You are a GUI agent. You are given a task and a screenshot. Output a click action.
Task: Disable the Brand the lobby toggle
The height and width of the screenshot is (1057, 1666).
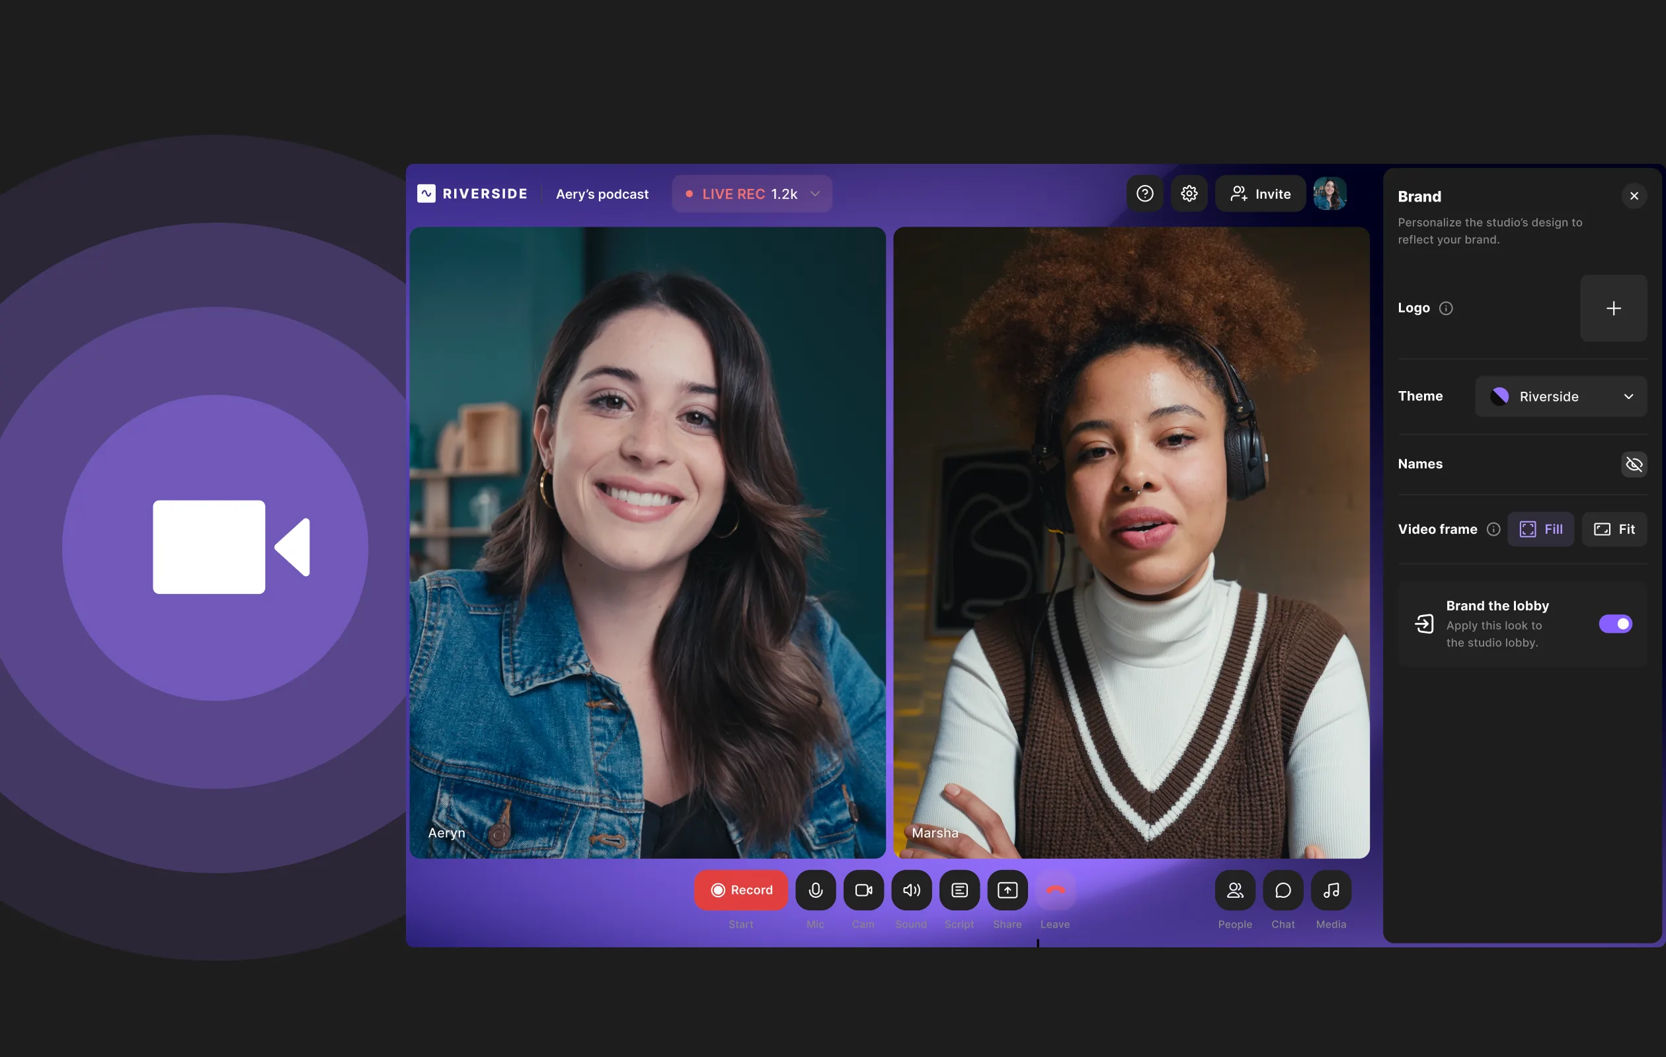pos(1616,624)
